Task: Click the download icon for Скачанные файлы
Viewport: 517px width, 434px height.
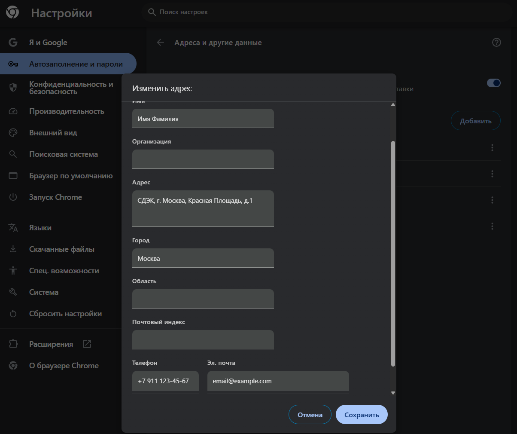Action: (x=13, y=249)
